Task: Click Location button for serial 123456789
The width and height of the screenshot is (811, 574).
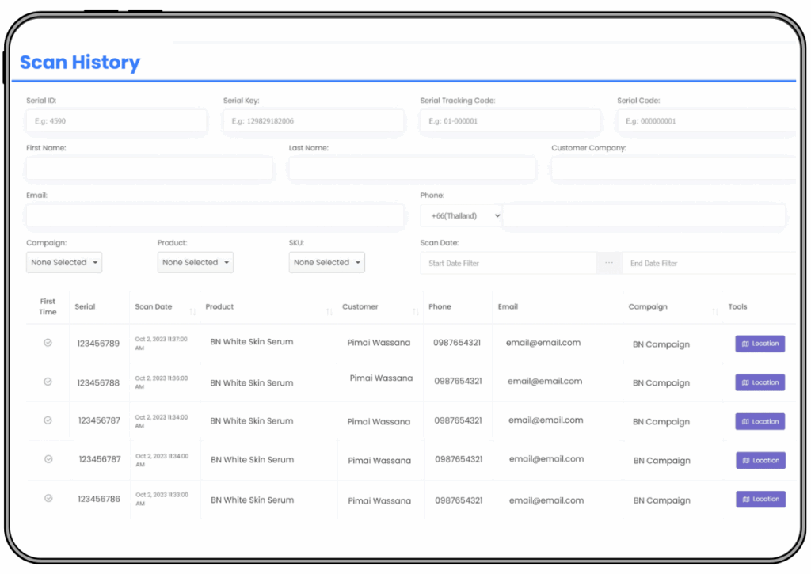Action: (760, 344)
